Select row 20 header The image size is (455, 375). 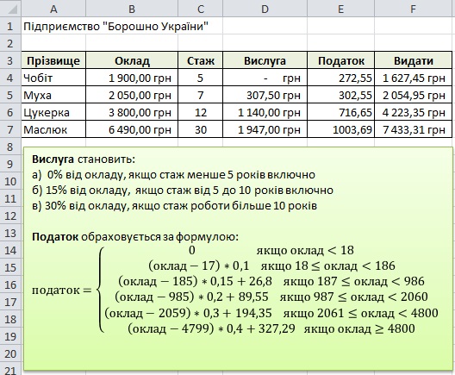pos(10,353)
